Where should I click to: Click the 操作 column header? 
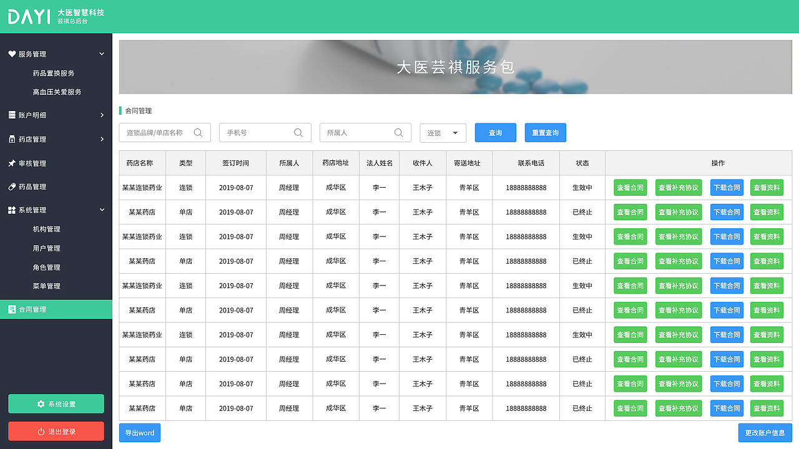tap(699, 163)
